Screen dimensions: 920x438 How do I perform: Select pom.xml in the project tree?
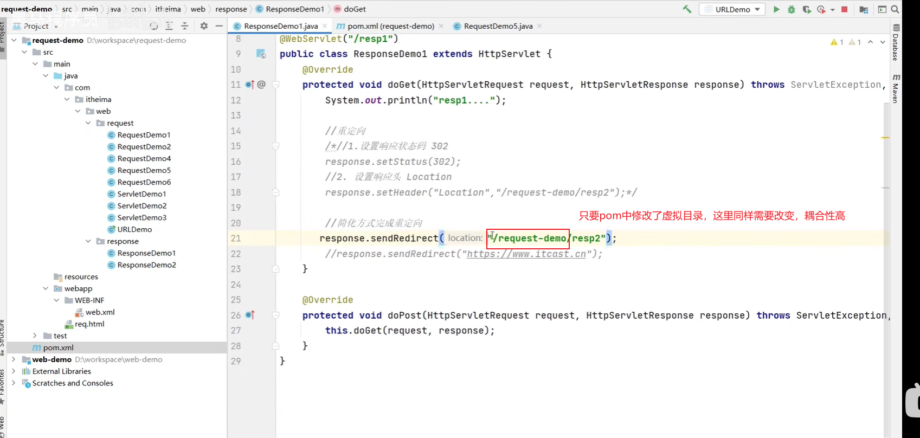[x=58, y=347]
